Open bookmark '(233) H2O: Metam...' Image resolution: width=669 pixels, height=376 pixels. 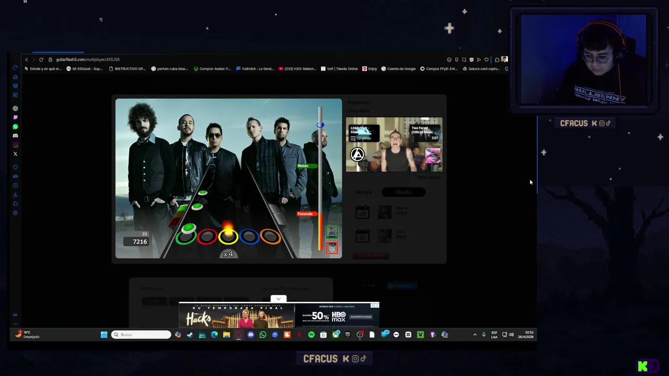[x=297, y=69]
